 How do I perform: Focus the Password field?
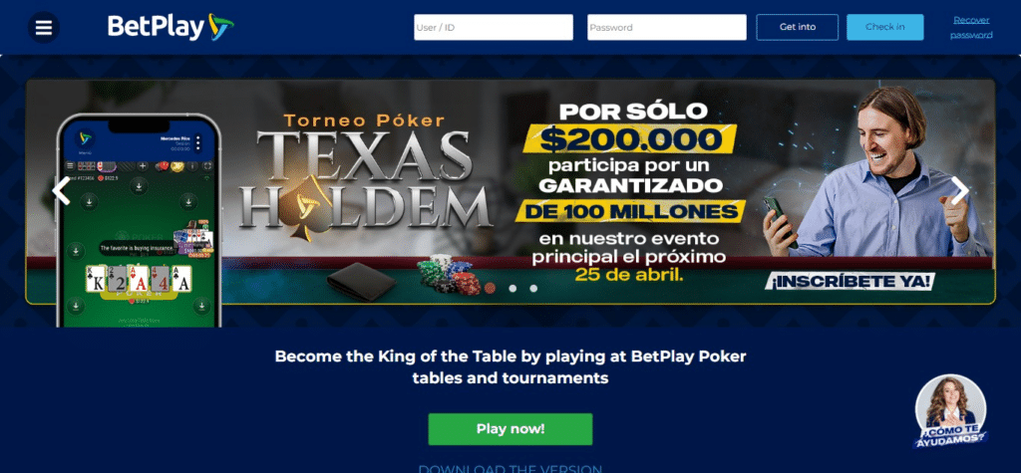click(667, 27)
